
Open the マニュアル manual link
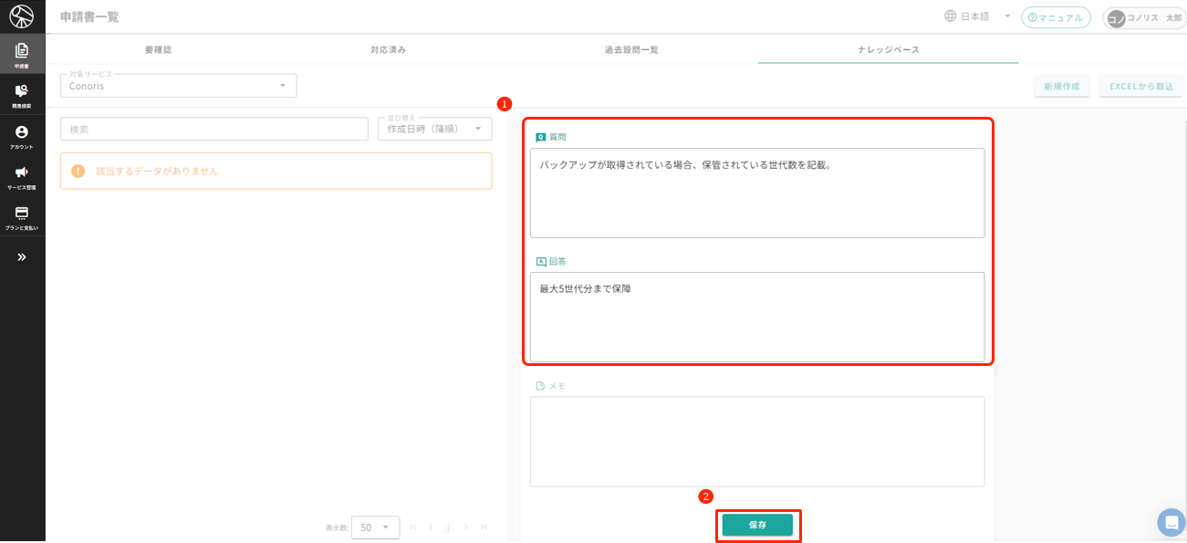(1056, 17)
